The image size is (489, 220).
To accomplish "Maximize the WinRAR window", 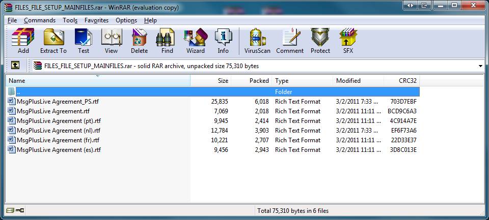I will [x=454, y=6].
